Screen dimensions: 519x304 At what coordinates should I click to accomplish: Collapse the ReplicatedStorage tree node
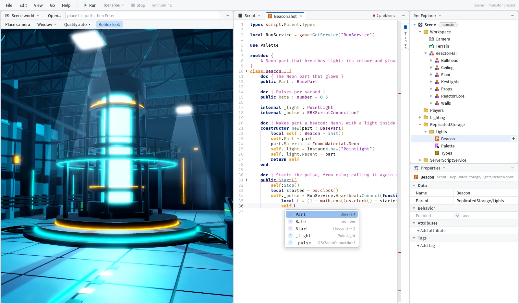(x=420, y=124)
